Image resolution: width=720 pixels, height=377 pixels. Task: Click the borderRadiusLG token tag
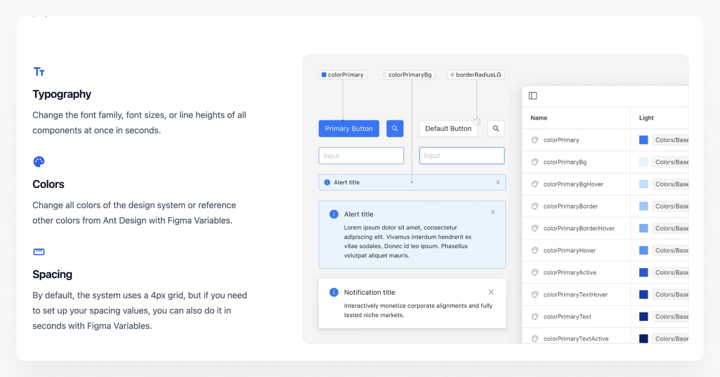[x=476, y=75]
